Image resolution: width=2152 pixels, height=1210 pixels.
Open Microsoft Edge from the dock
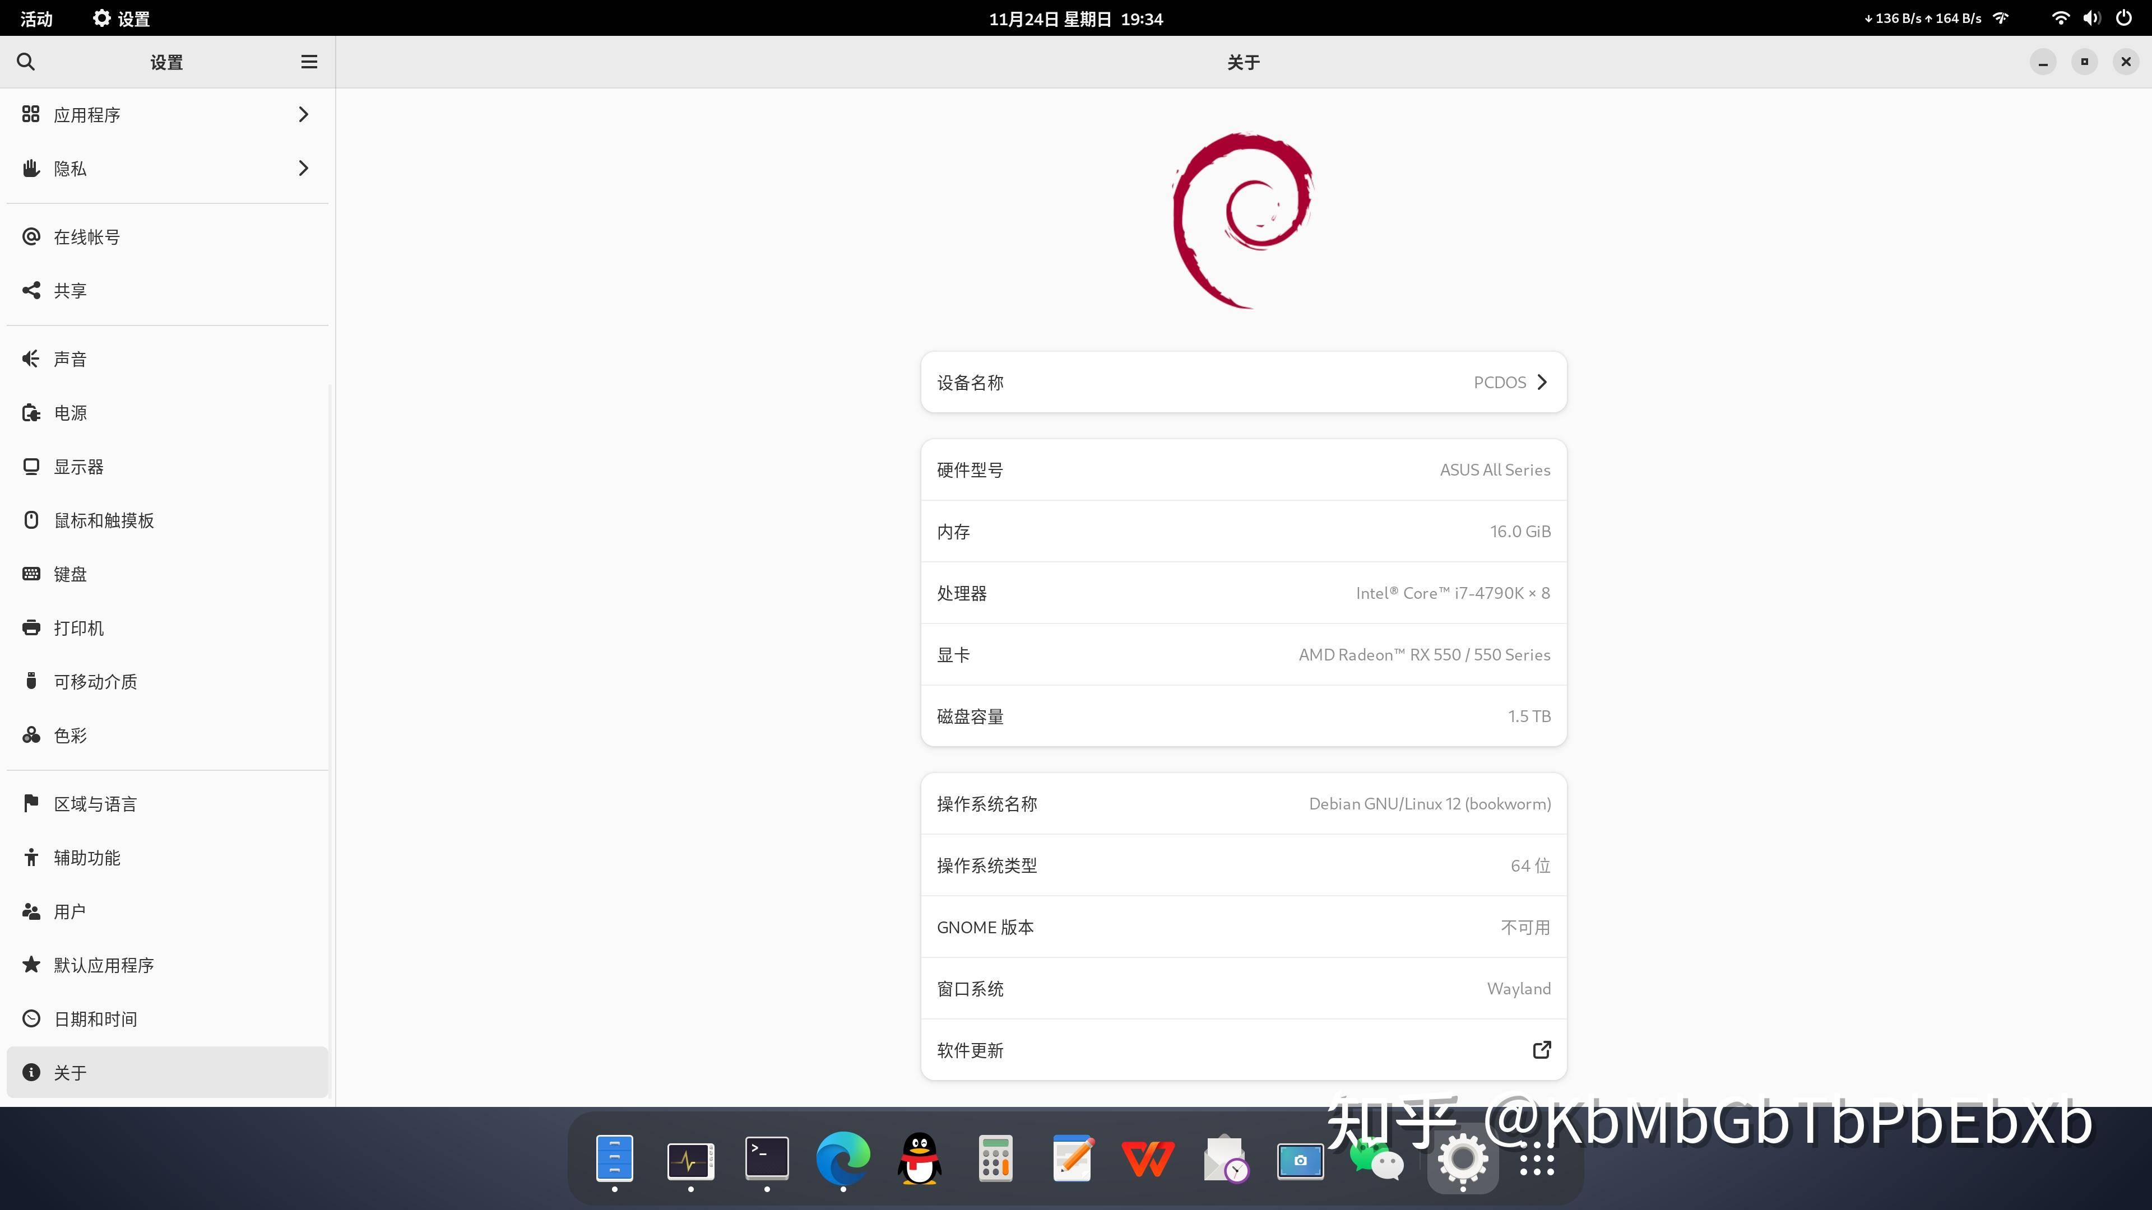[843, 1158]
